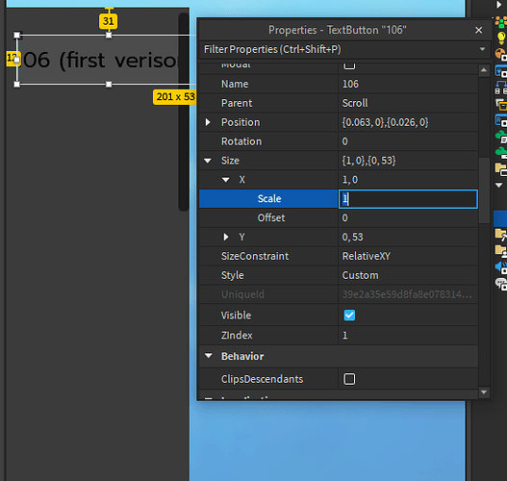Collapse the Behavior section

[209, 356]
